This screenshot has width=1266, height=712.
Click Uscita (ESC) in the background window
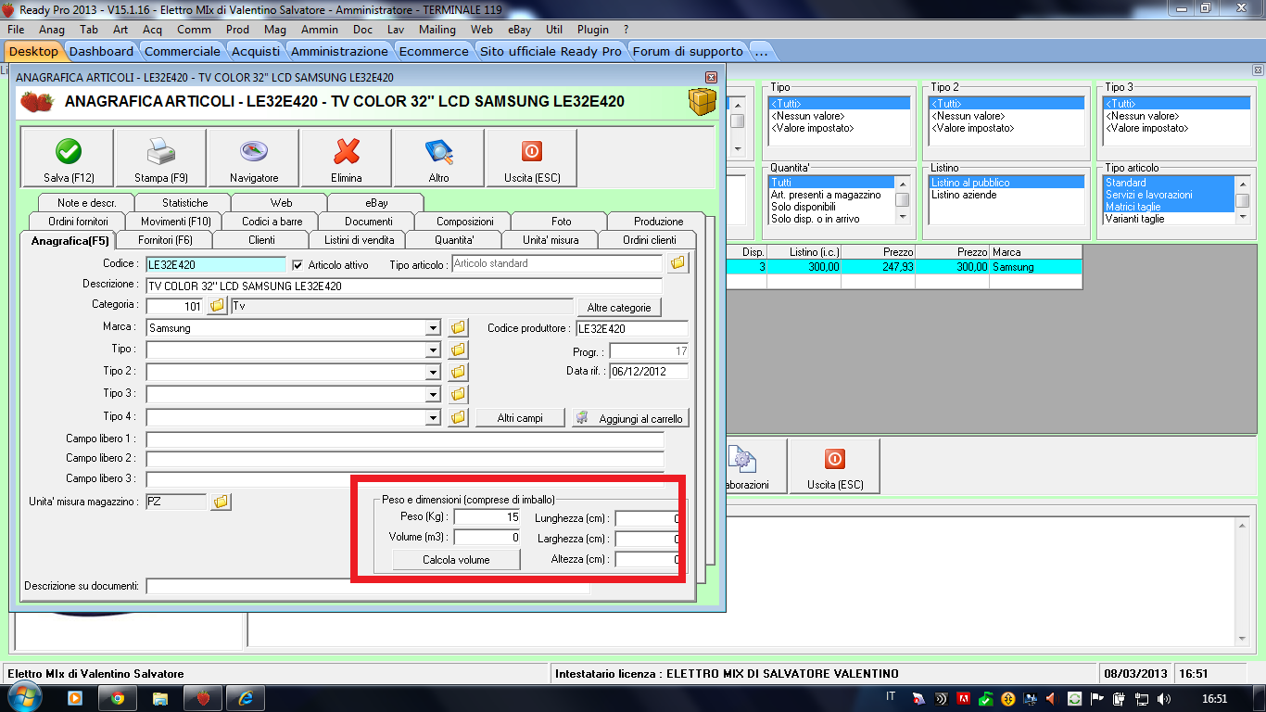pos(834,466)
